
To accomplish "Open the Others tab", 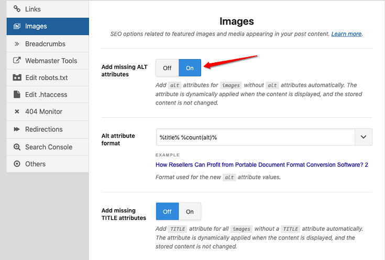I will pyautogui.click(x=48, y=164).
